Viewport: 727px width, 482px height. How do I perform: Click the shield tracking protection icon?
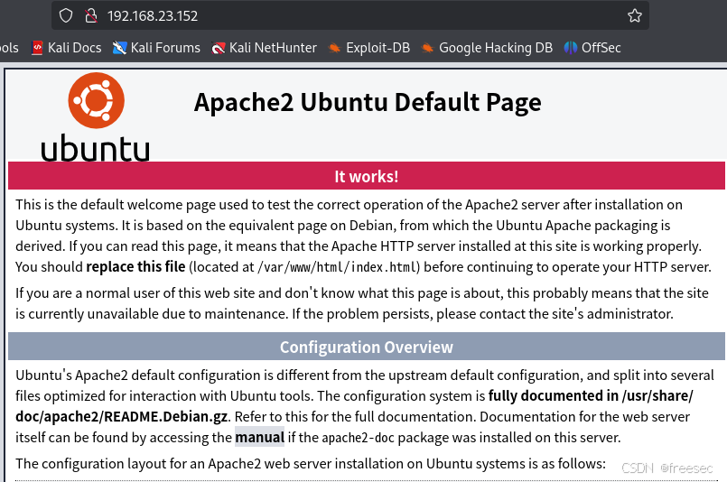[66, 15]
